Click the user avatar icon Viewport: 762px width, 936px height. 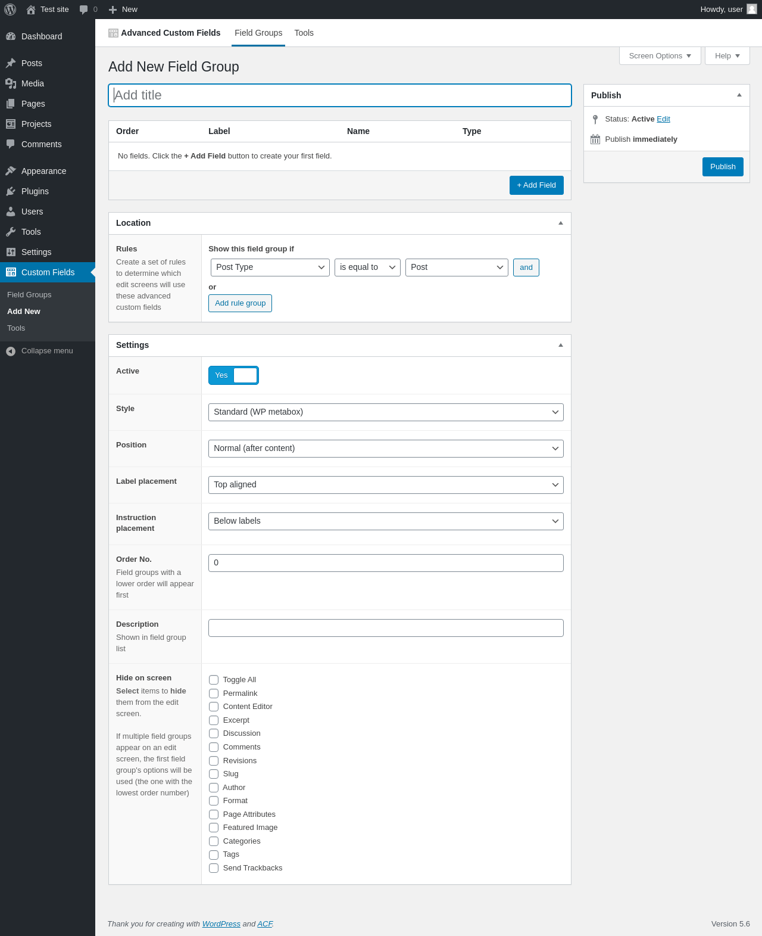[752, 10]
